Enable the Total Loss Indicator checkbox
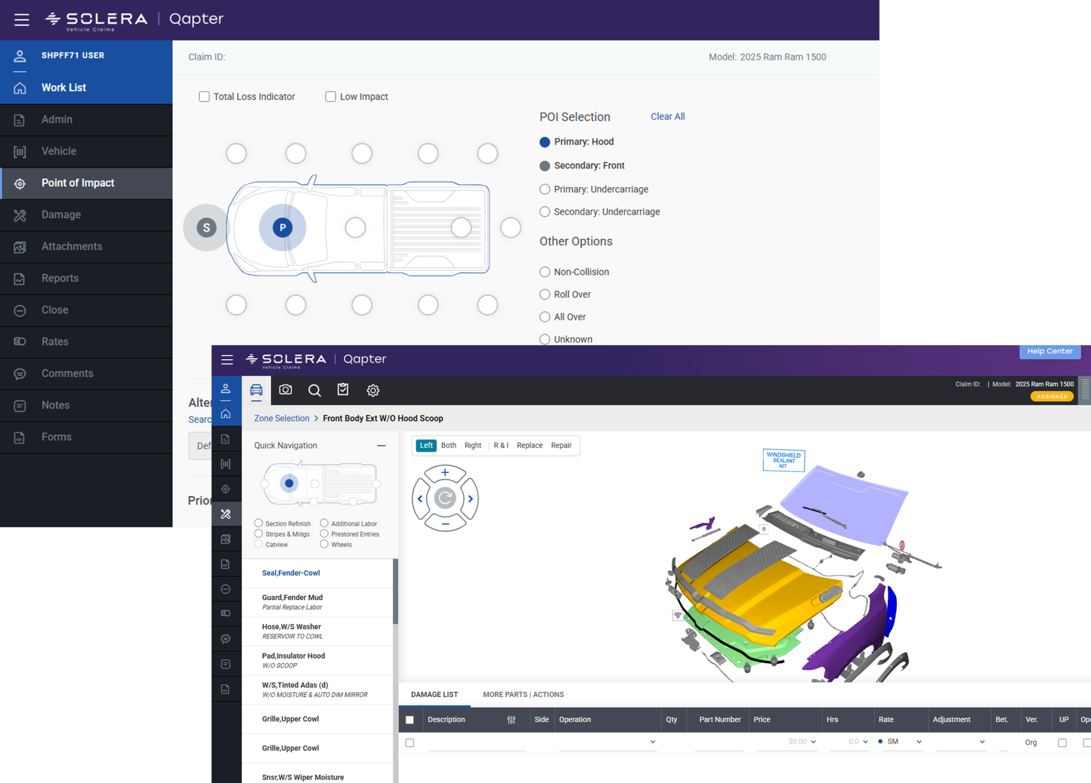 205,97
